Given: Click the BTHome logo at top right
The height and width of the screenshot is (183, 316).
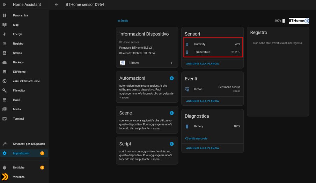Looking at the screenshot, I should tap(299, 21).
